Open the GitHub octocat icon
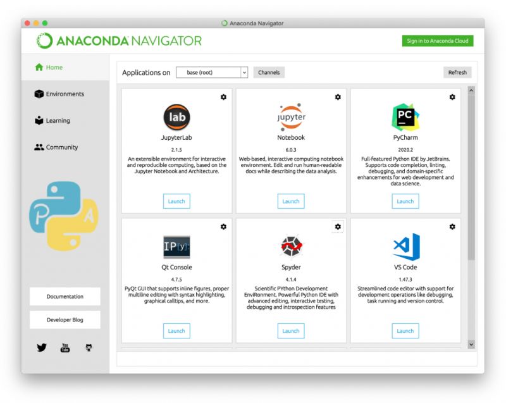The height and width of the screenshot is (403, 506). click(x=88, y=347)
